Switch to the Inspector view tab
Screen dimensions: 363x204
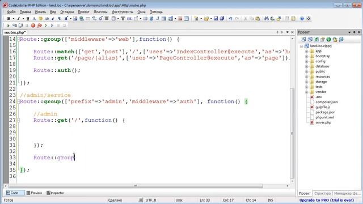pyautogui.click(x=56, y=193)
